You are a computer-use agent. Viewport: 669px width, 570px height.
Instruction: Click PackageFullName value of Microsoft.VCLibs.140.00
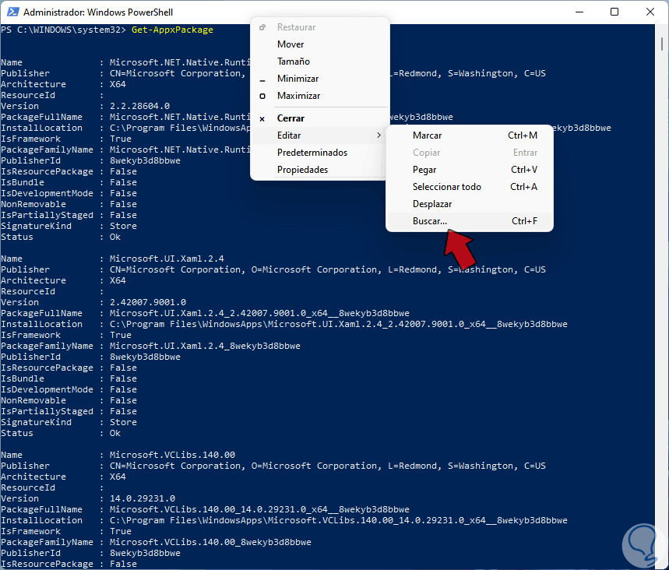tap(259, 509)
